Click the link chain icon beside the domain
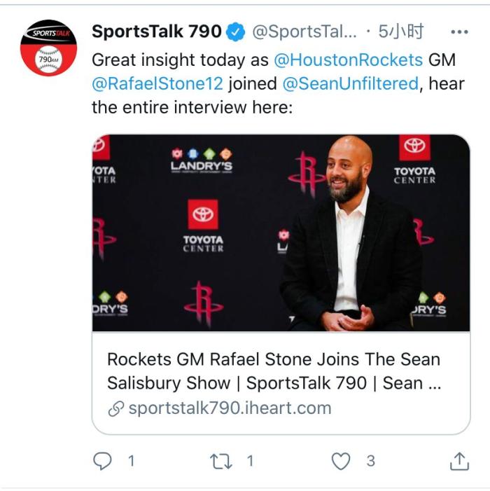 coord(115,409)
